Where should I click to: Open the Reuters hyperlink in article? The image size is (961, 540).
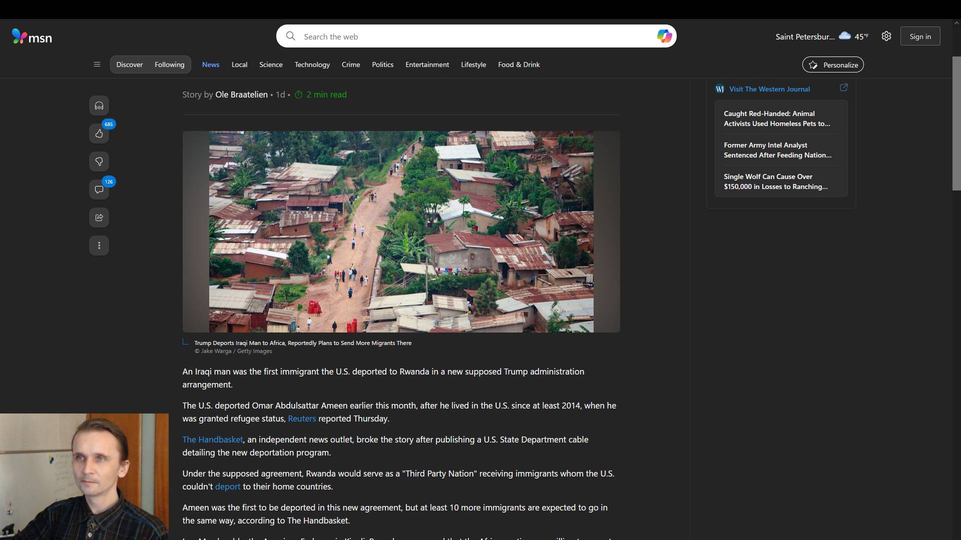coord(302,419)
